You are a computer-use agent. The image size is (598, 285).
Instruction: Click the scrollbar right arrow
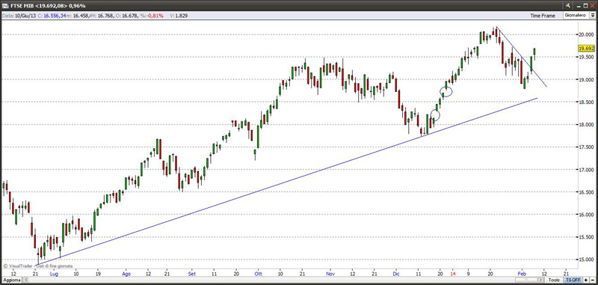pos(540,280)
